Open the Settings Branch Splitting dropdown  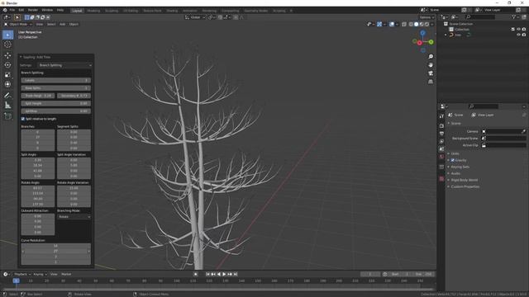click(x=64, y=65)
